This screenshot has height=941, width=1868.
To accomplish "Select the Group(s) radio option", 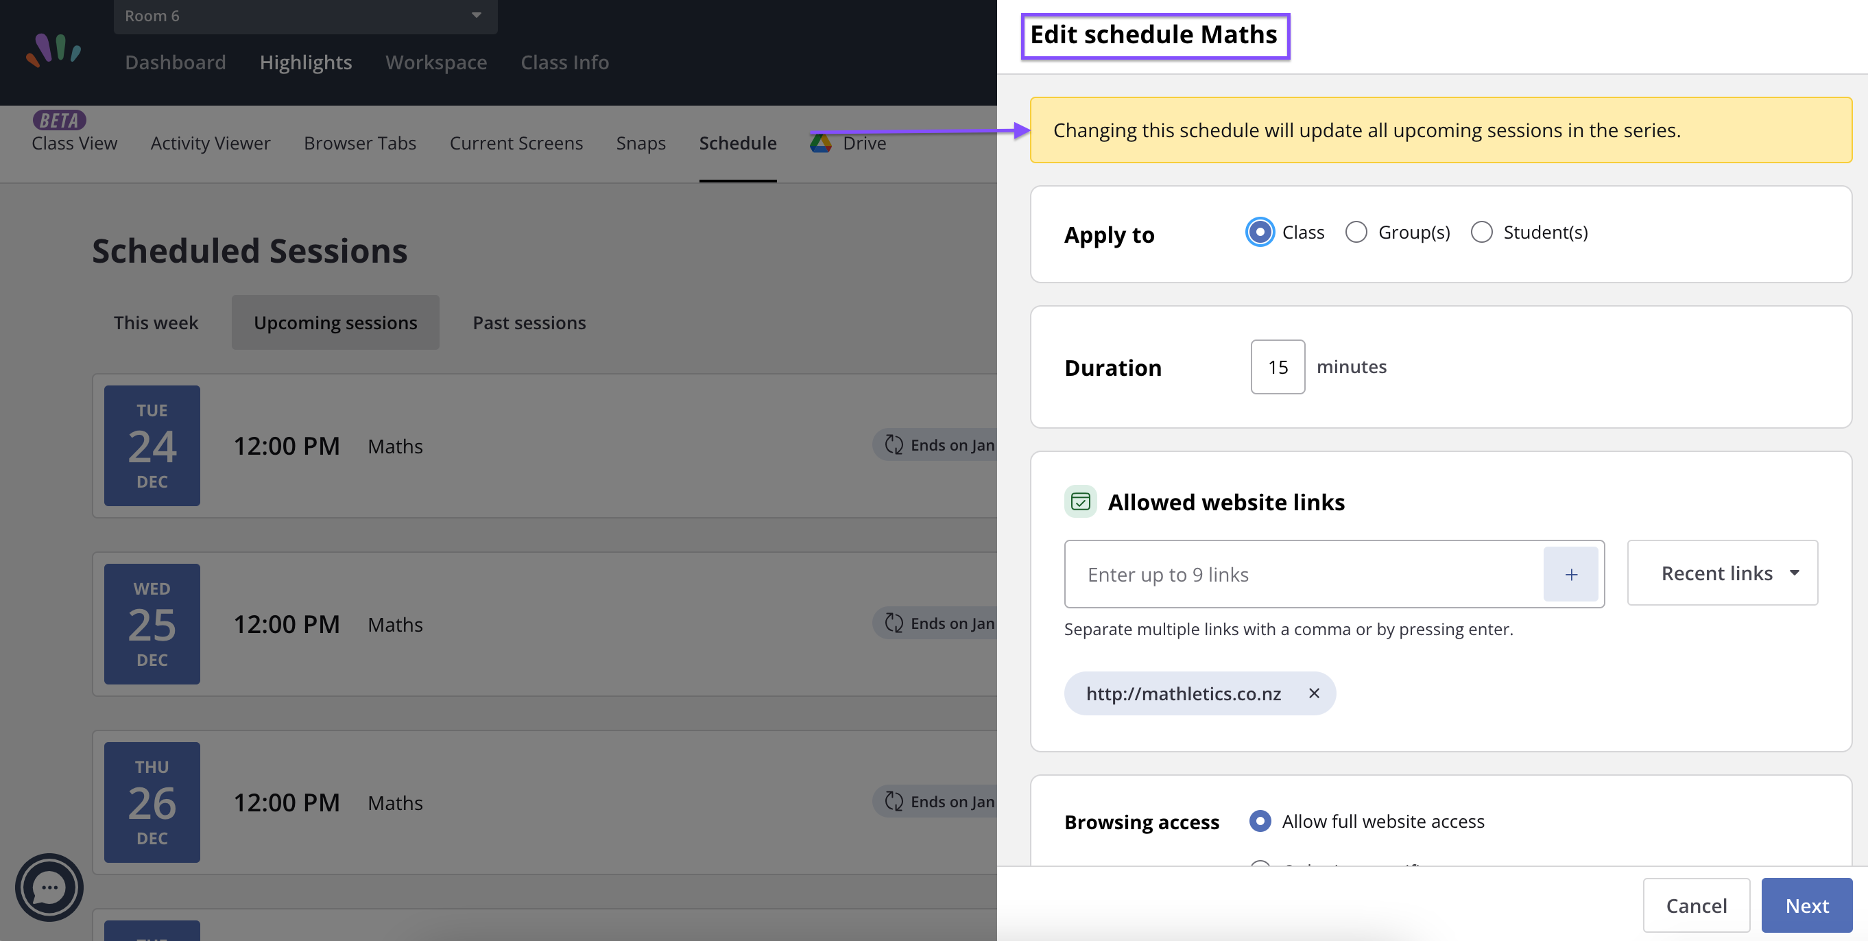I will tap(1356, 233).
